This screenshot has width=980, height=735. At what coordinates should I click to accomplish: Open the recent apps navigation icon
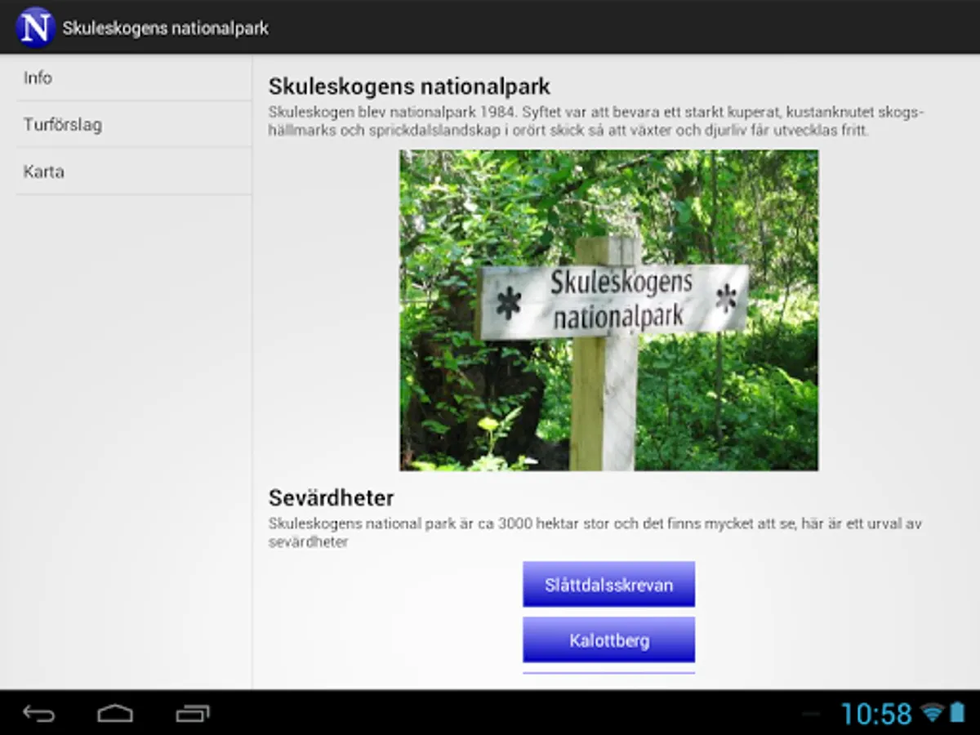[193, 714]
